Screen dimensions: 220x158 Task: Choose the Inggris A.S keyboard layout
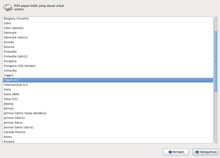click(x=11, y=80)
